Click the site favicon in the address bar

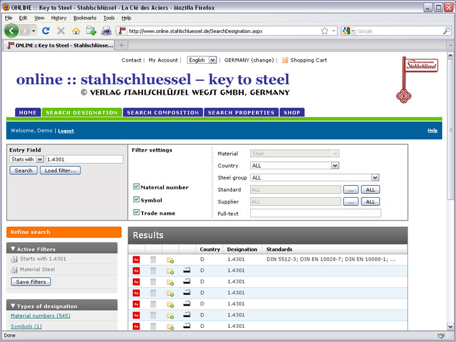[123, 31]
